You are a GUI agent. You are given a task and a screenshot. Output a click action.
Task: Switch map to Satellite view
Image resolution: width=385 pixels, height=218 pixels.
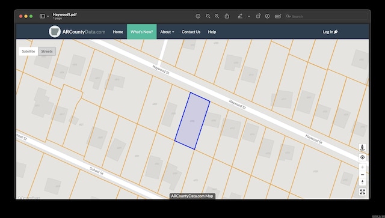pyautogui.click(x=28, y=51)
